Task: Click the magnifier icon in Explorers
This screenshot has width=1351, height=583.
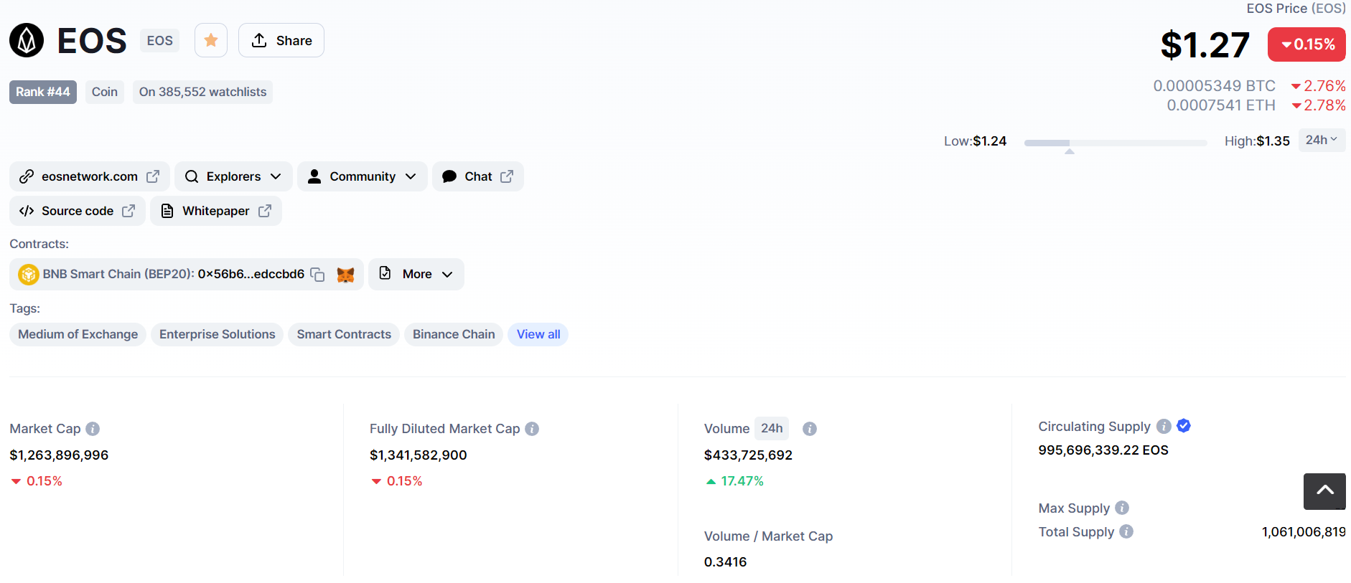Action: click(x=192, y=176)
